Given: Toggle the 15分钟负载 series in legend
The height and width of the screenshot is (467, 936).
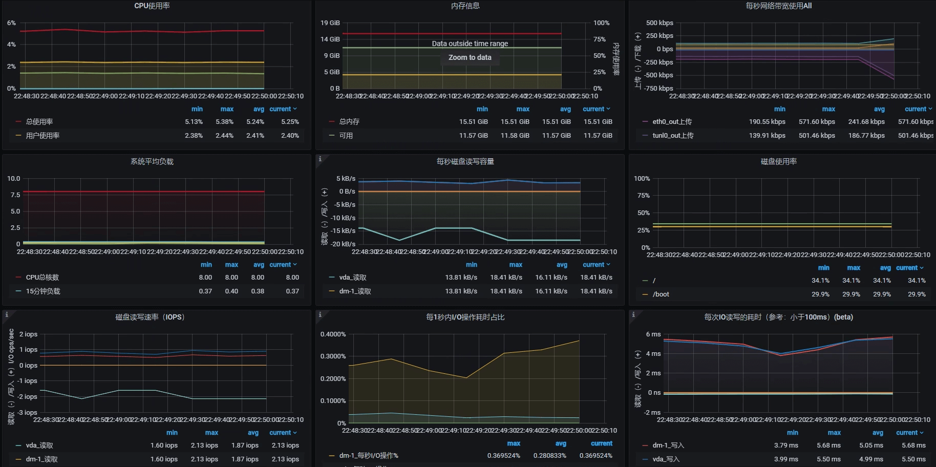Looking at the screenshot, I should click(x=43, y=291).
